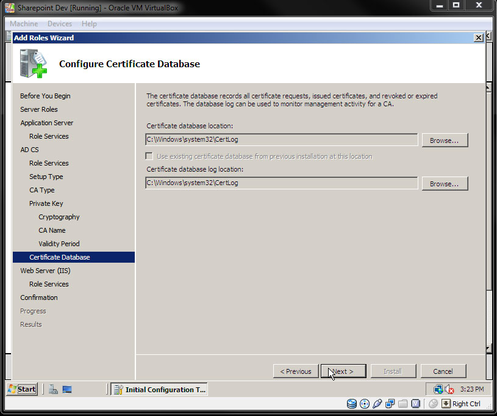497x416 pixels.
Task: Browse for certificate database log location
Action: click(445, 184)
